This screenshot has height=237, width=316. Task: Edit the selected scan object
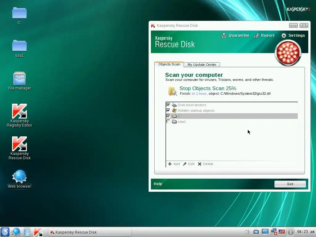pos(189,164)
